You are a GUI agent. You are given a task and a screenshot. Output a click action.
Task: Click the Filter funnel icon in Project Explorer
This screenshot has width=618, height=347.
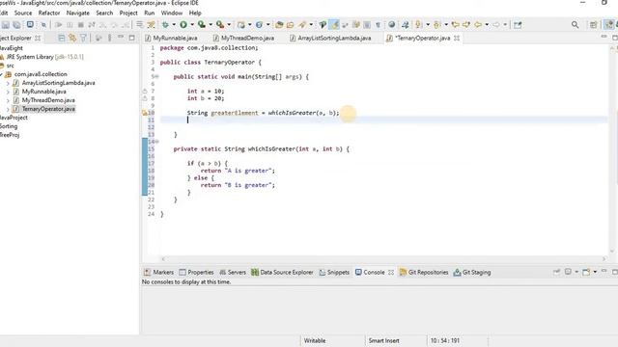[83, 39]
